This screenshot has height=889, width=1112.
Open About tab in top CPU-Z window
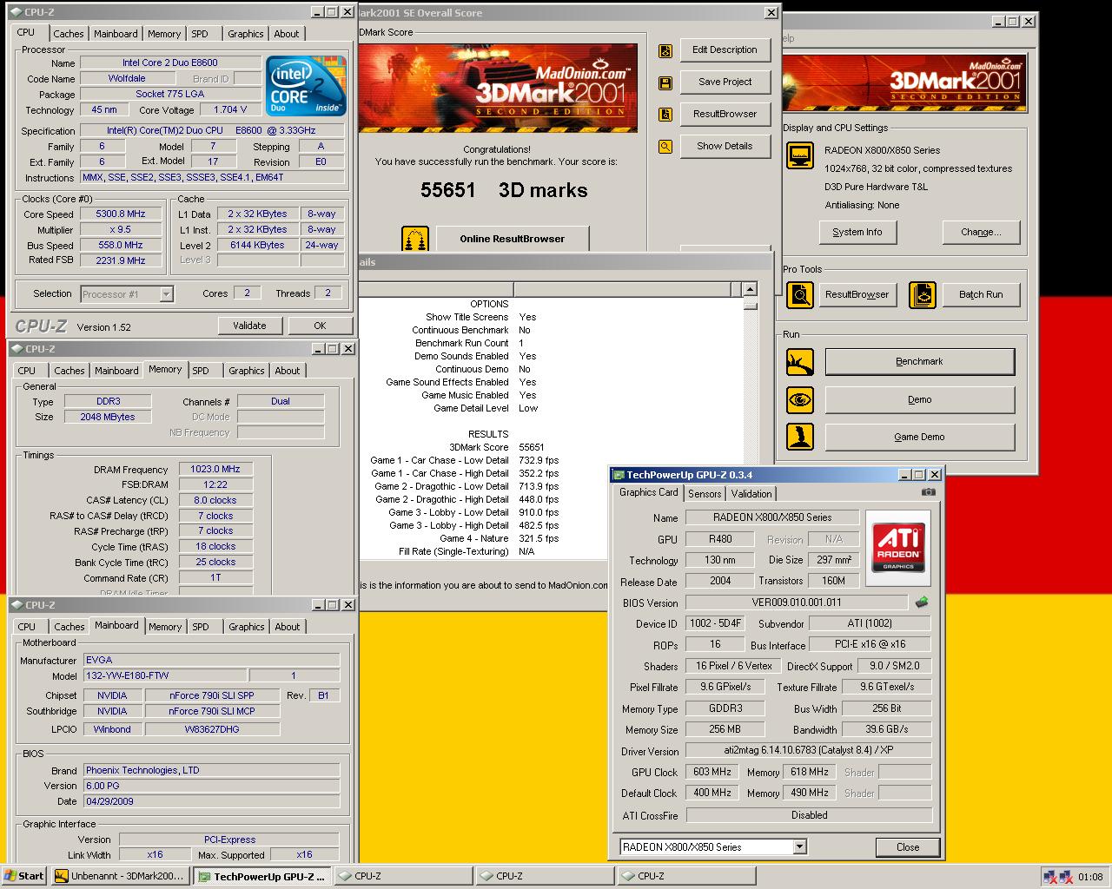287,34
